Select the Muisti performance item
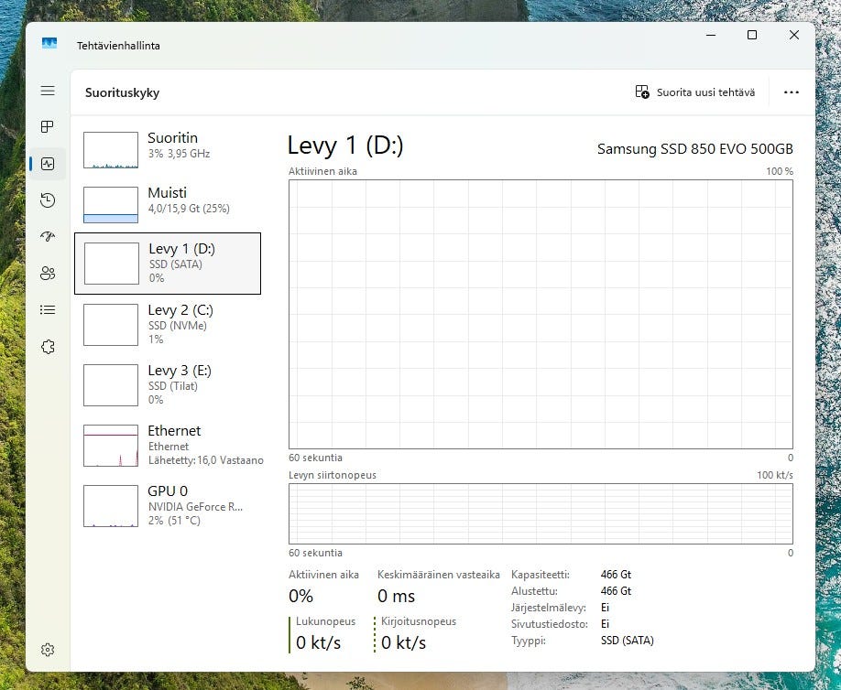 [168, 204]
